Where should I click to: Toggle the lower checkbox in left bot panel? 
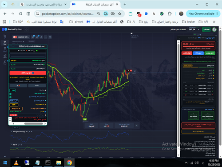pyautogui.click(x=10, y=97)
